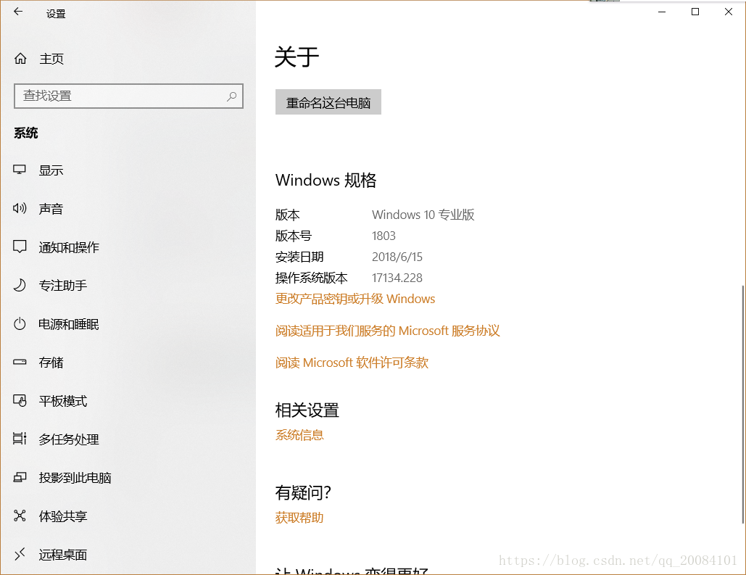Close the Settings window
The image size is (746, 575).
click(x=729, y=12)
